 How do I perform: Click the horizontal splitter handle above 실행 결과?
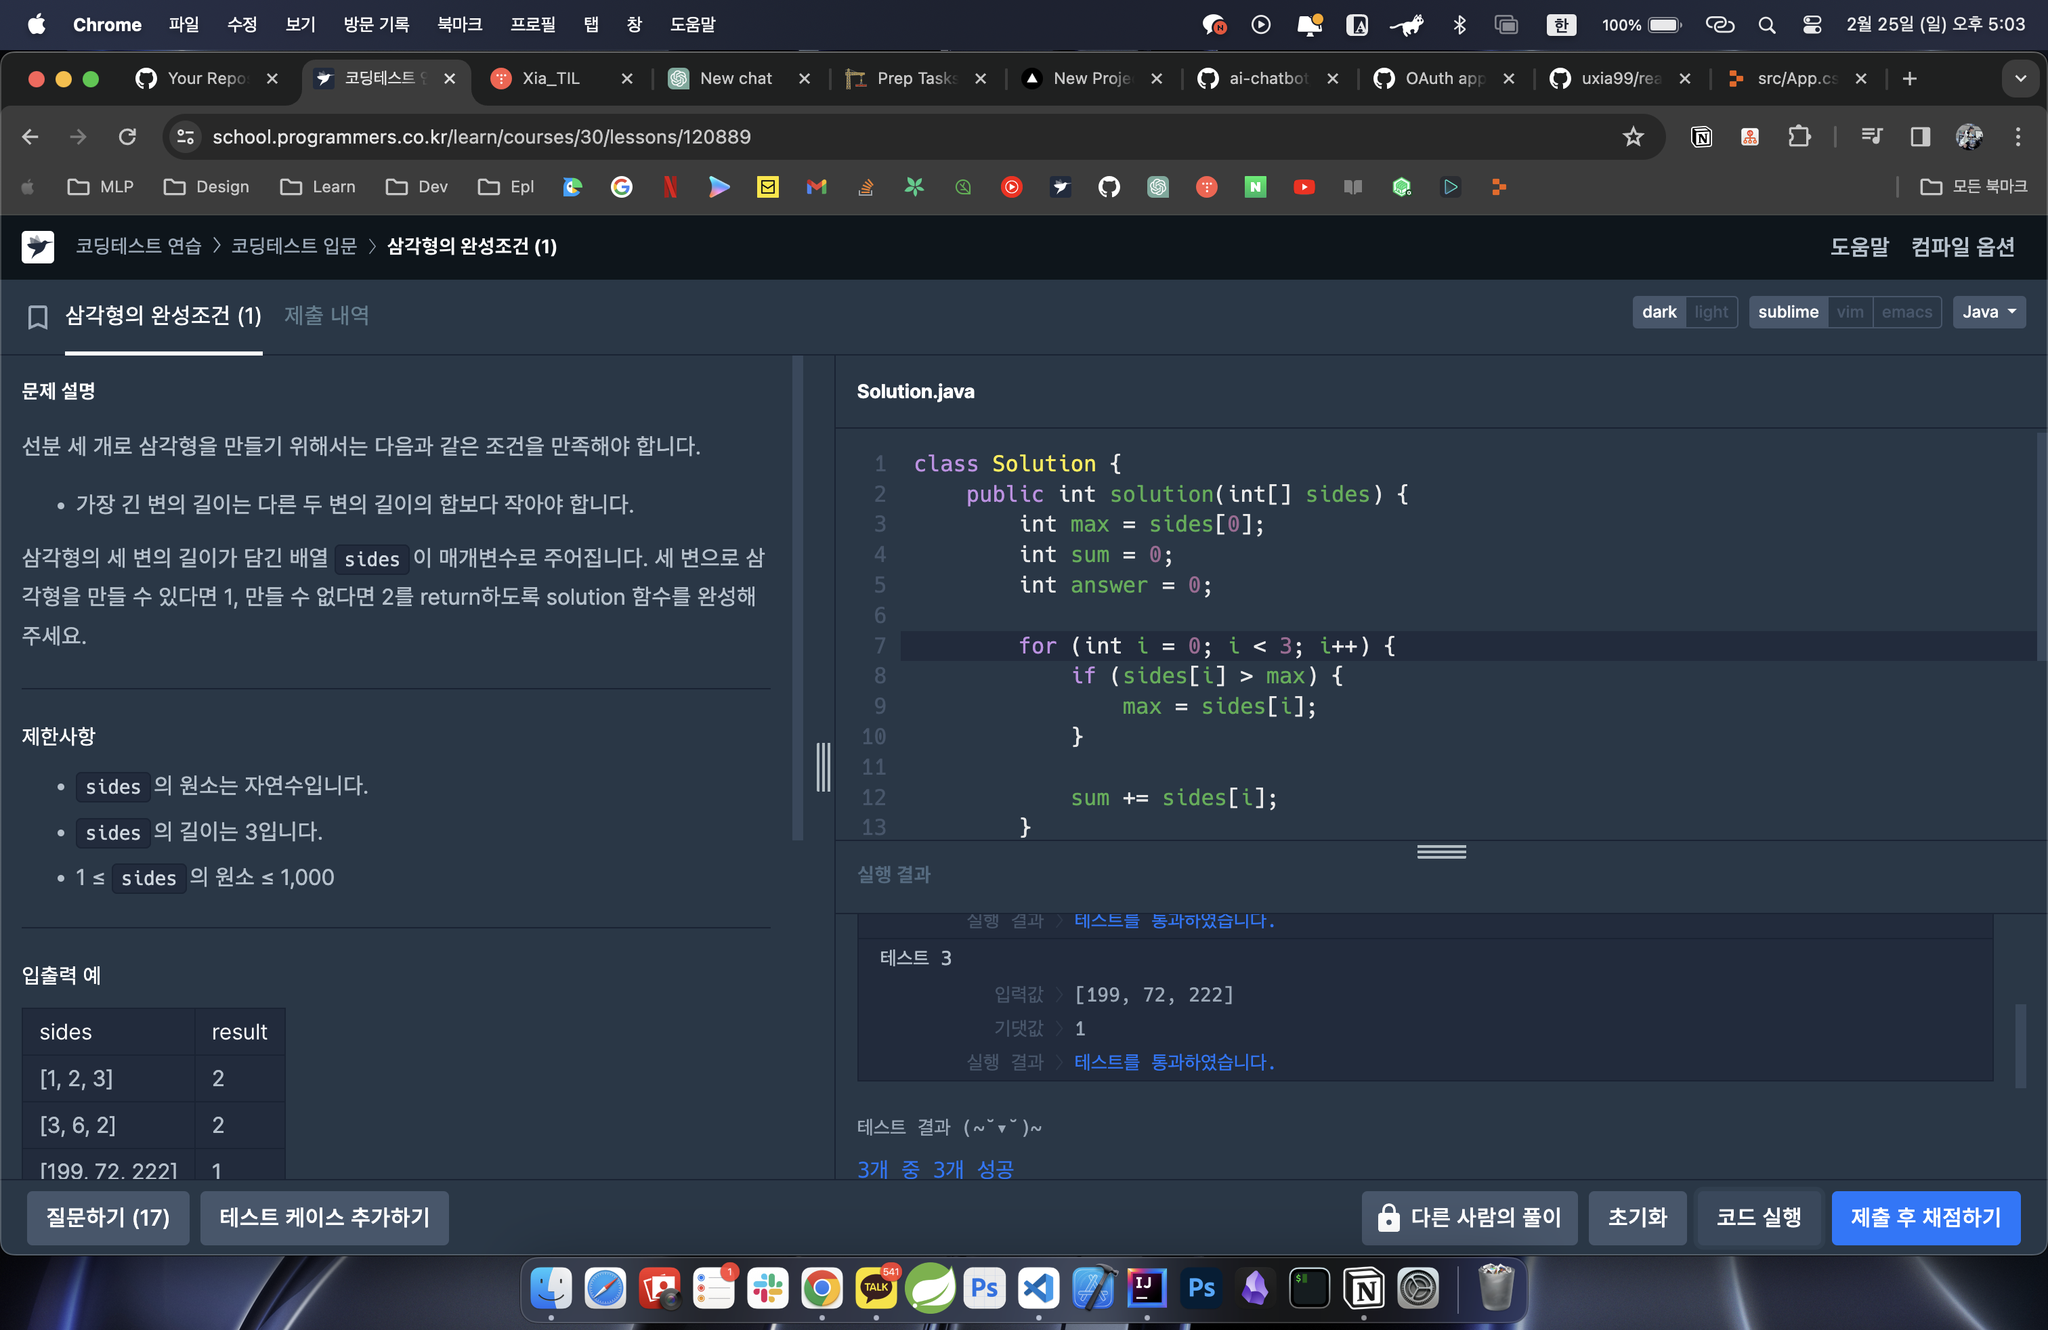1441,852
